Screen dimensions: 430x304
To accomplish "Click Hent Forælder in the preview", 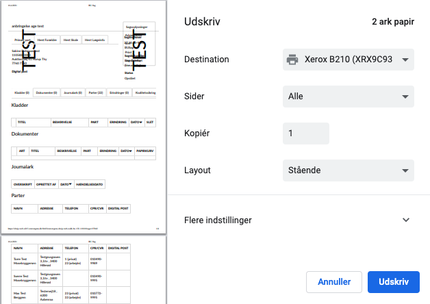I will pos(47,40).
